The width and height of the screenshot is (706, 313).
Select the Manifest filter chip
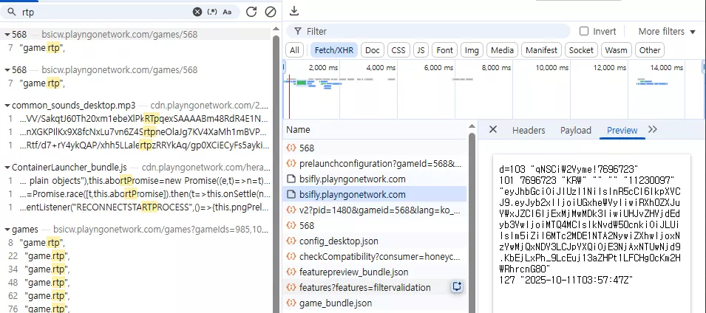pyautogui.click(x=542, y=50)
